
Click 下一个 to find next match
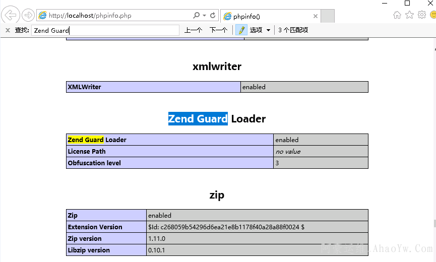tap(218, 30)
